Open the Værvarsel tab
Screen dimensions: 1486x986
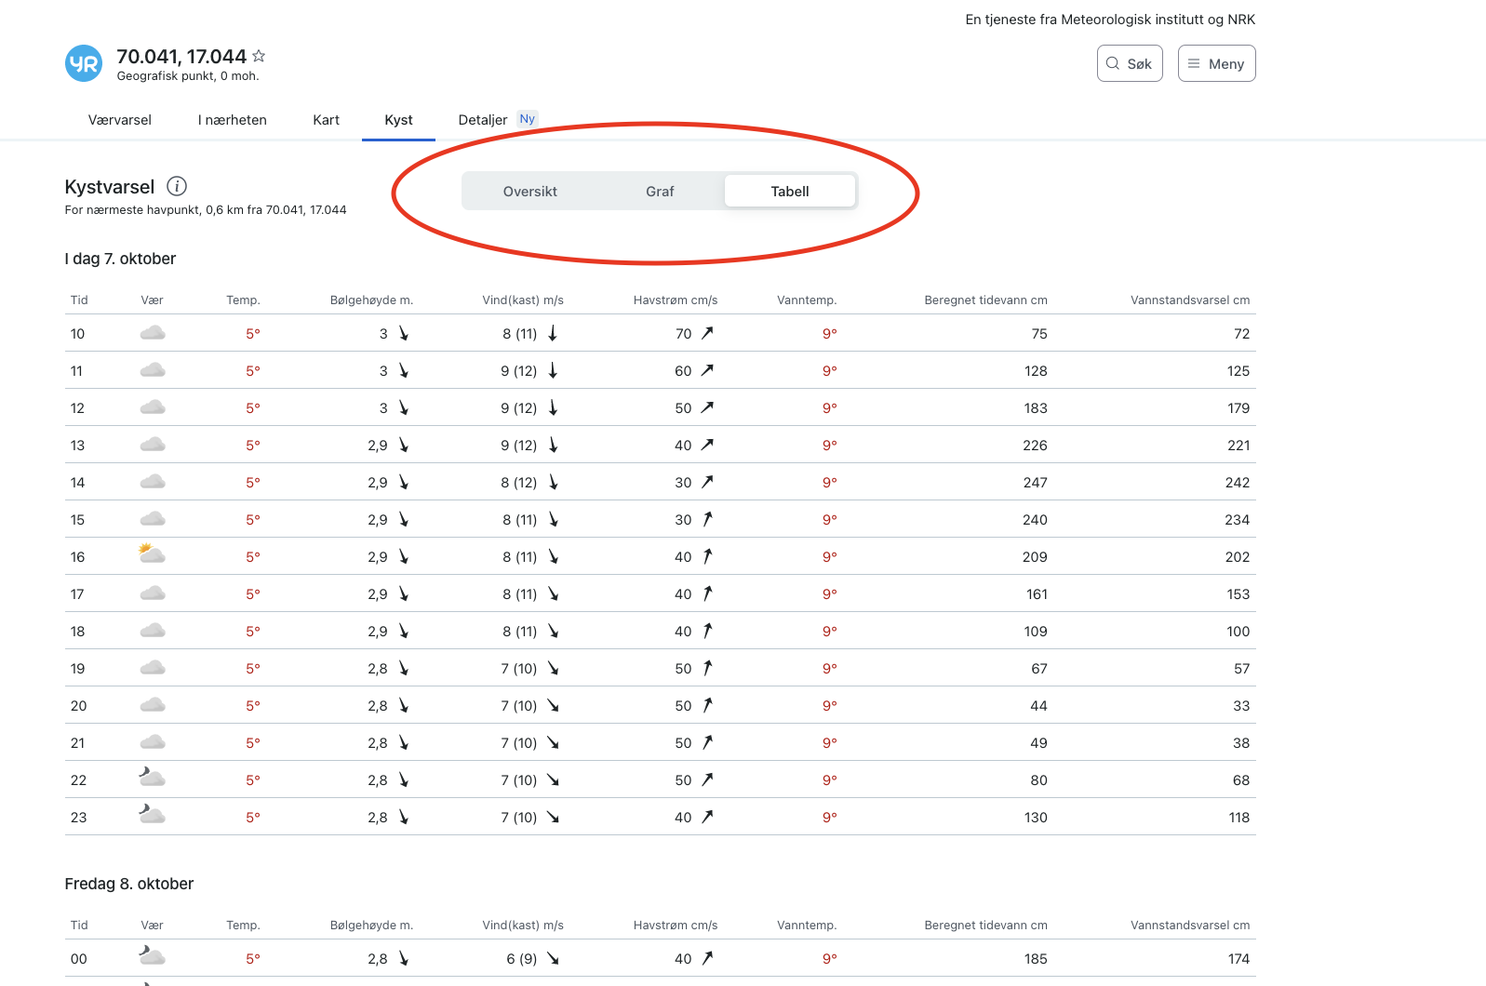pos(120,120)
